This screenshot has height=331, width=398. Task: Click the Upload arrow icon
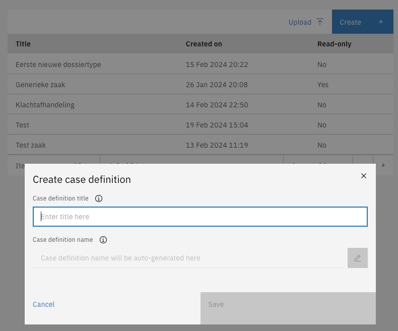tap(320, 22)
